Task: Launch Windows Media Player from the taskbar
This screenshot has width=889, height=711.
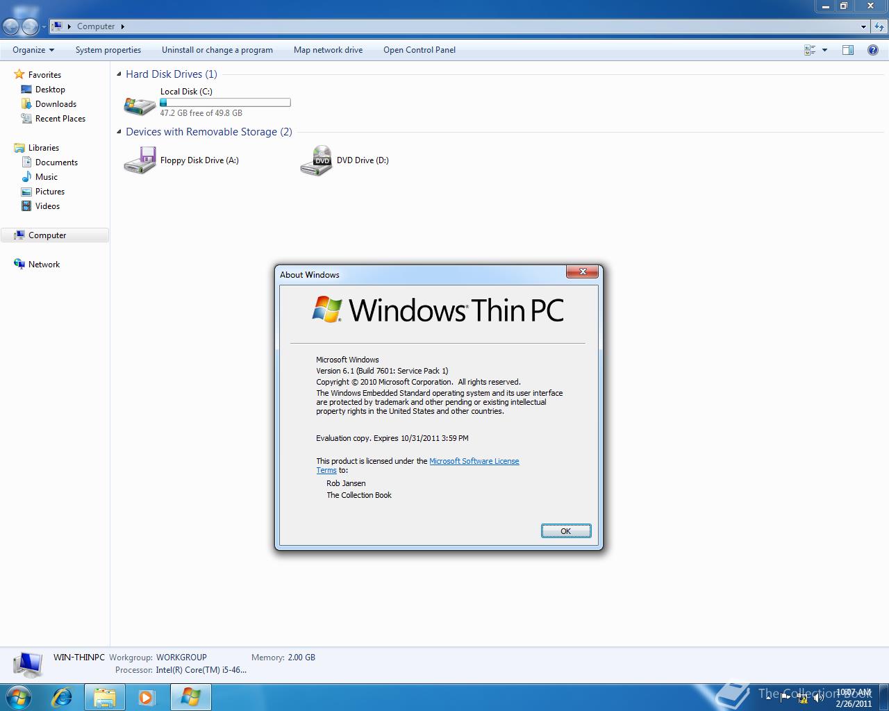Action: [x=147, y=697]
